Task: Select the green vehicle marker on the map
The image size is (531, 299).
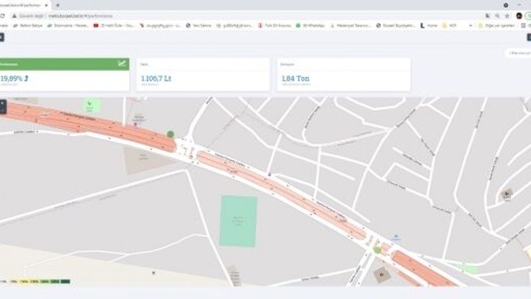Action: [170, 135]
